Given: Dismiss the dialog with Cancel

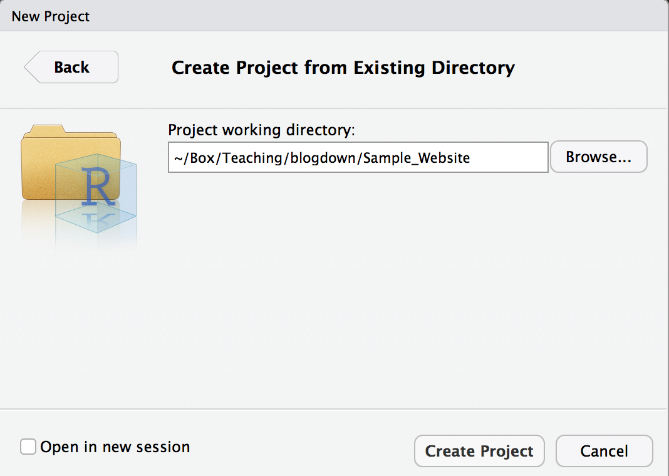Looking at the screenshot, I should [604, 451].
